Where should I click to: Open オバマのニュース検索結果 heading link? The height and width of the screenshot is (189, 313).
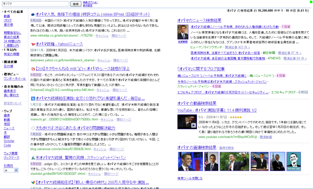(x=199, y=20)
